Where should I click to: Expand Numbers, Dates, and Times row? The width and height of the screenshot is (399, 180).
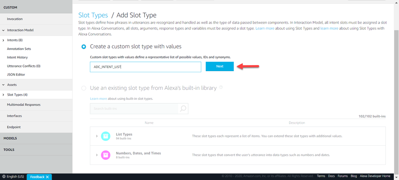tap(97, 155)
